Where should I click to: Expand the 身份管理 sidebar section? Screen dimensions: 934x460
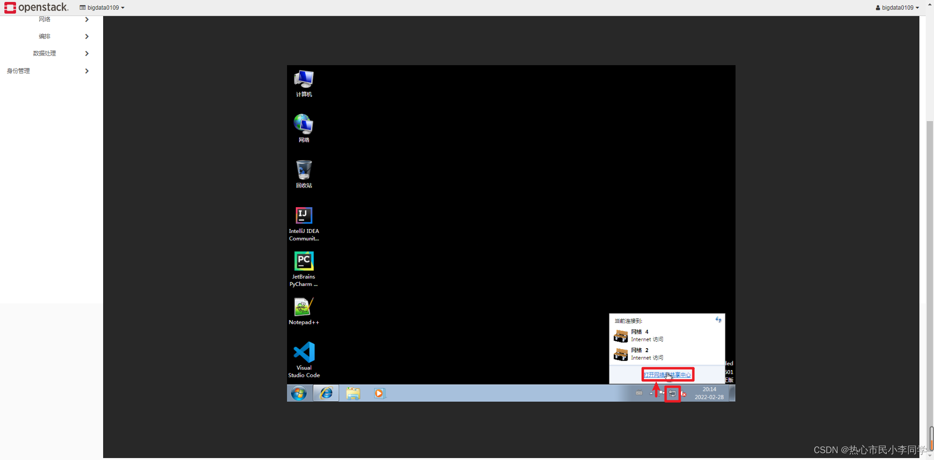[x=52, y=71]
